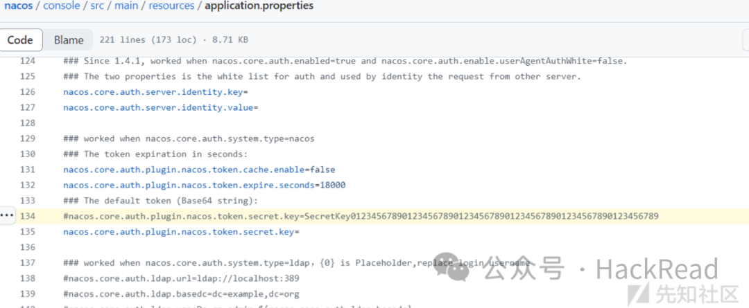This screenshot has width=749, height=308.
Task: Open the nacos breadcrumb link
Action: pyautogui.click(x=18, y=6)
